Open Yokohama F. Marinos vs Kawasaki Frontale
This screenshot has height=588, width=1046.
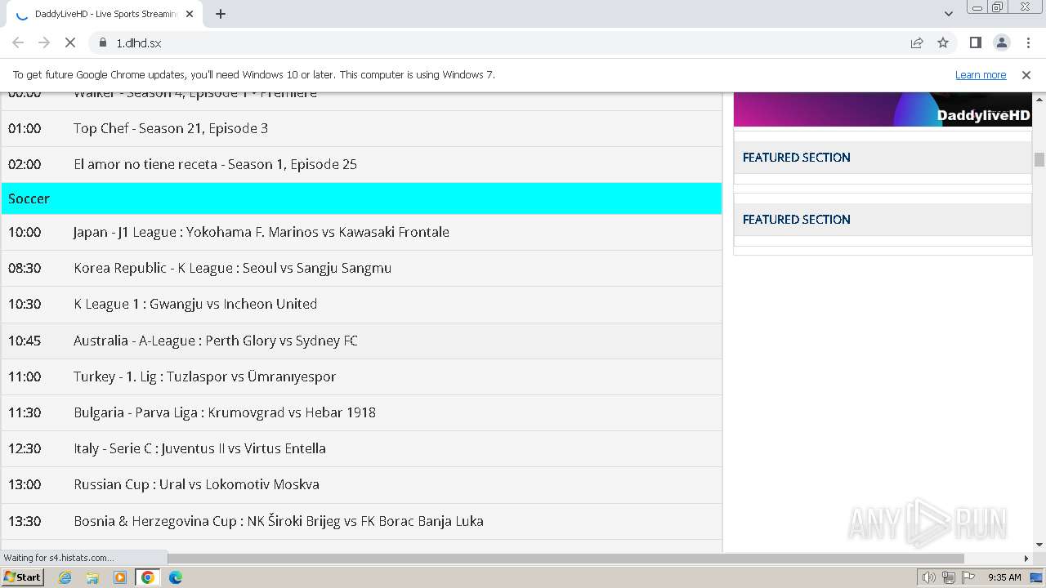pyautogui.click(x=261, y=232)
